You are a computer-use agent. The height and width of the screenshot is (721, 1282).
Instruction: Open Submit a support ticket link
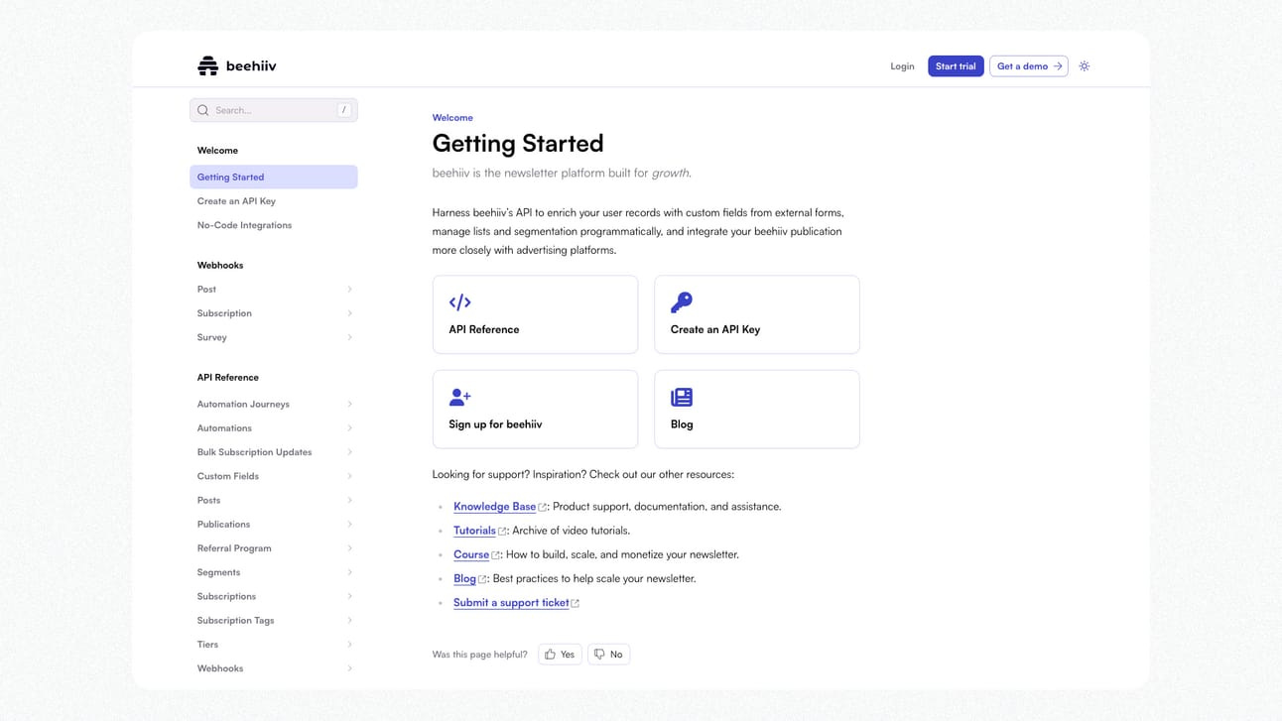[511, 603]
